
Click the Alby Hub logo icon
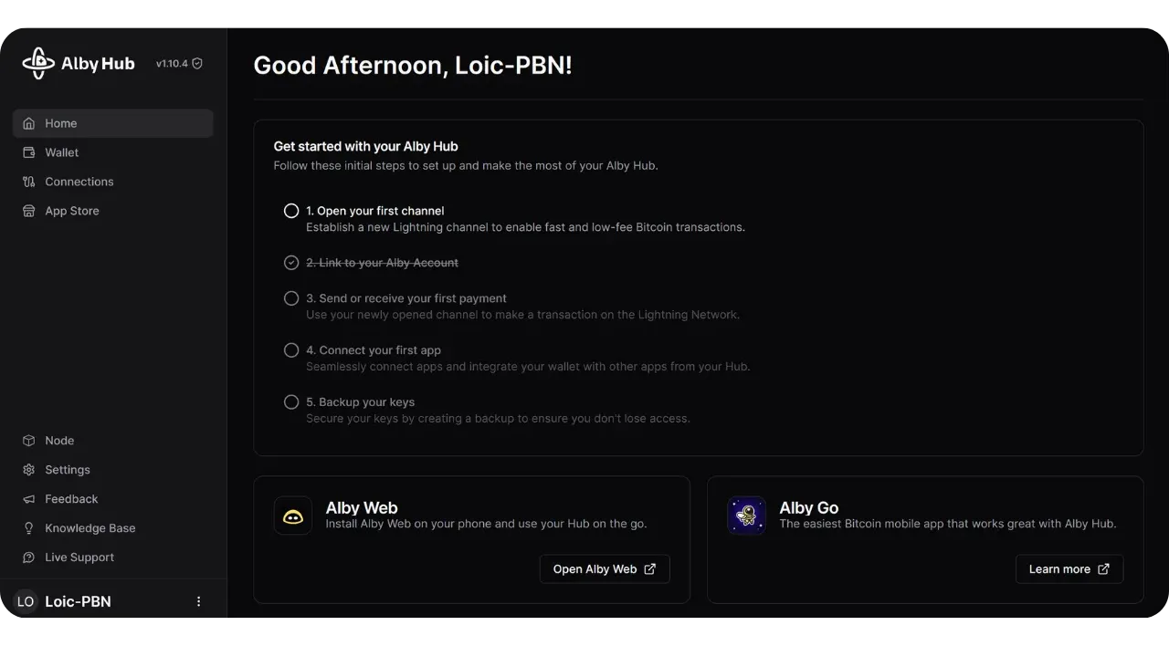coord(38,63)
